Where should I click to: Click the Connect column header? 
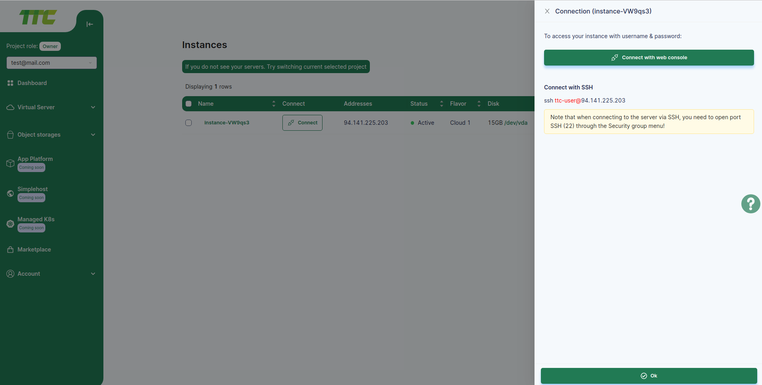294,104
